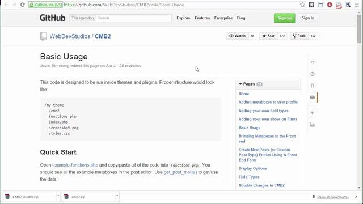The image size is (363, 204).
Task: Click the Quick Start heading
Action: pos(58,152)
